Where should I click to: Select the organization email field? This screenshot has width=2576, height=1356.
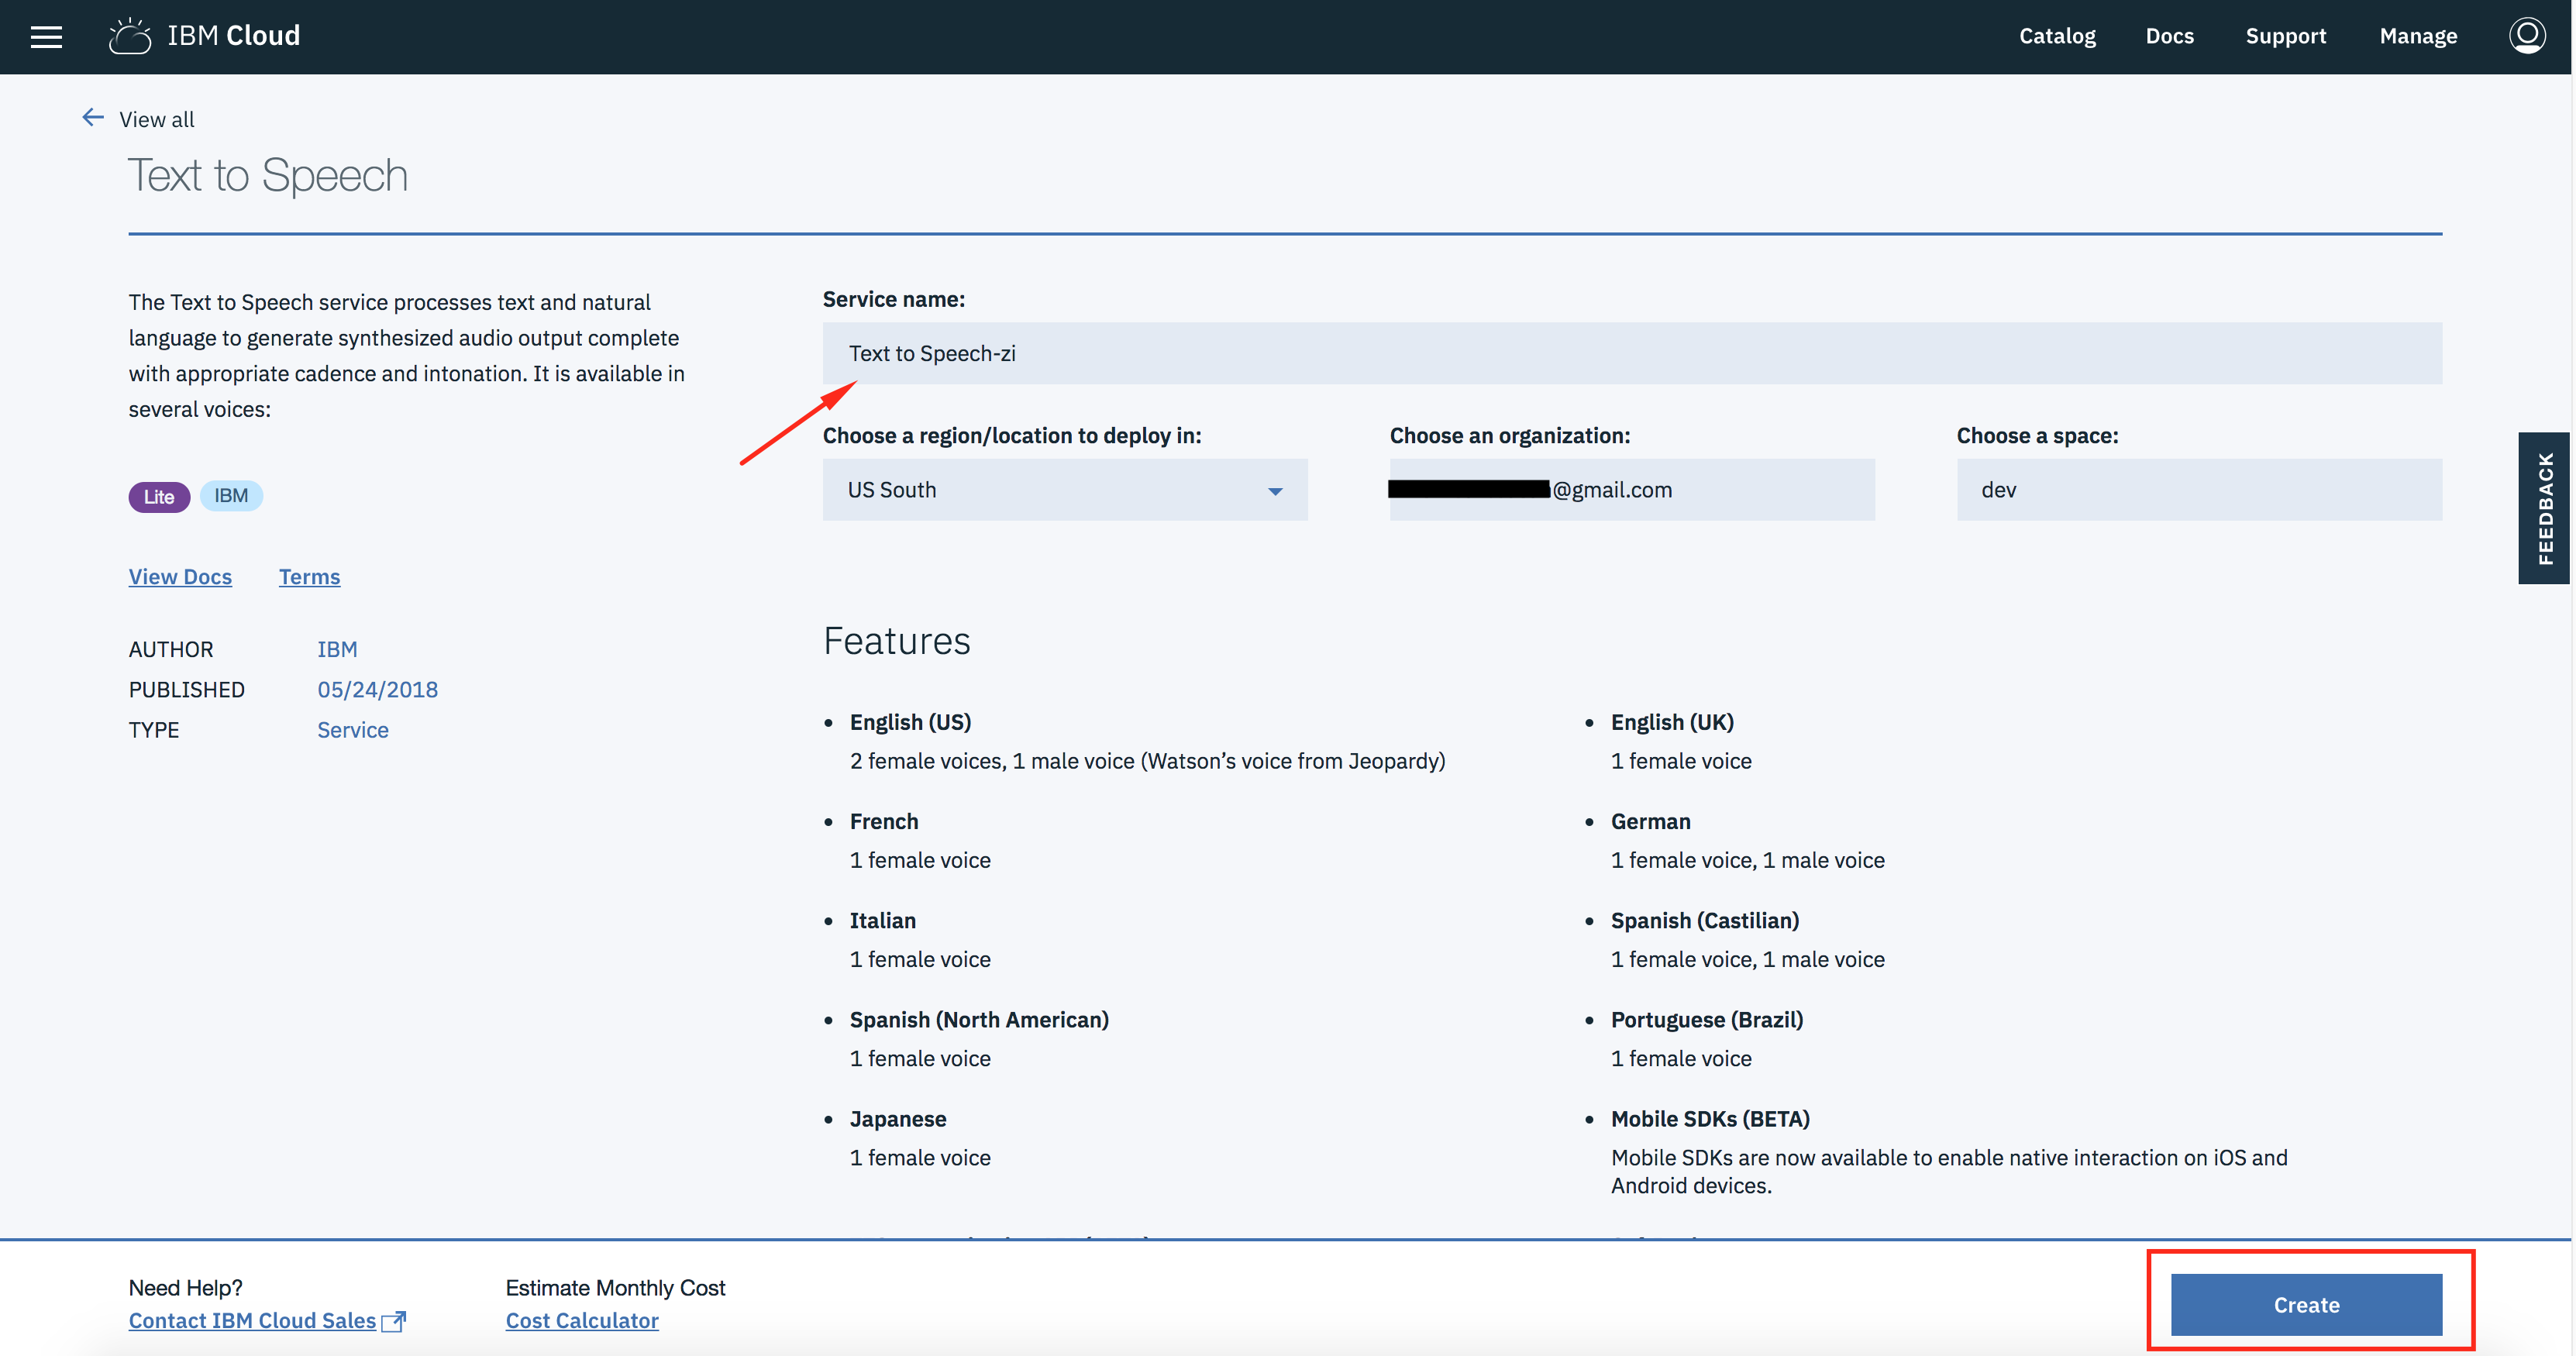(1632, 490)
